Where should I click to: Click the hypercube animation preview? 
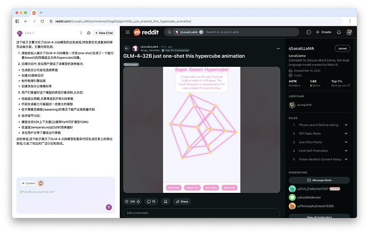coord(202,130)
